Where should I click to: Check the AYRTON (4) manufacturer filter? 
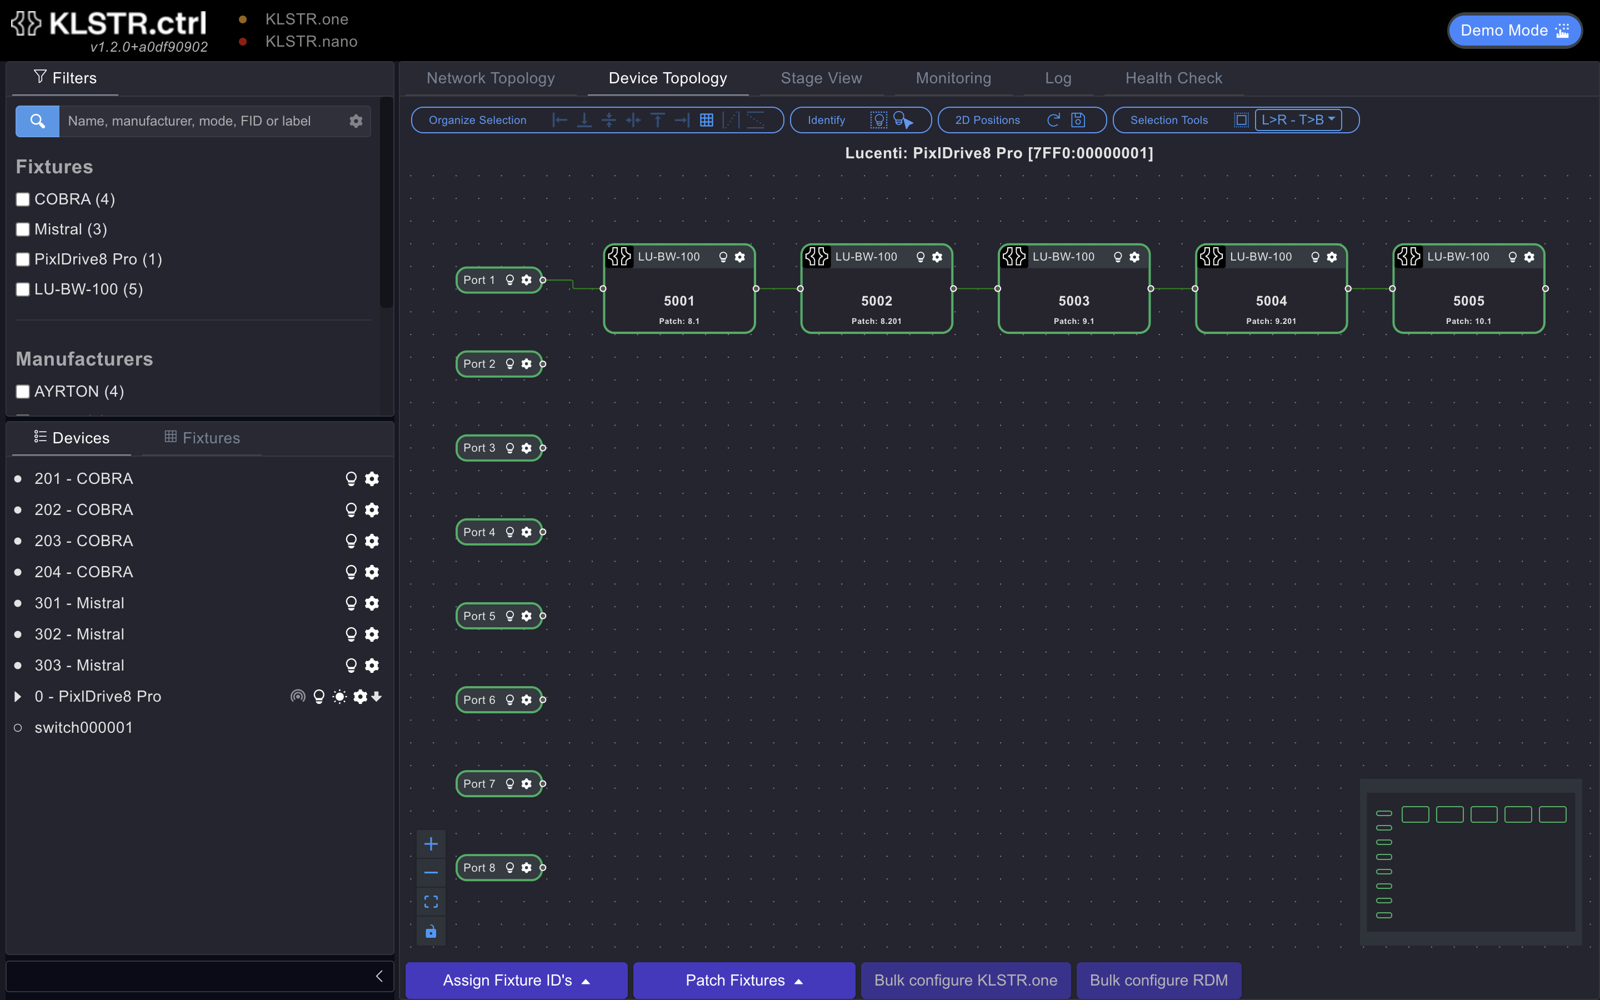(x=22, y=392)
